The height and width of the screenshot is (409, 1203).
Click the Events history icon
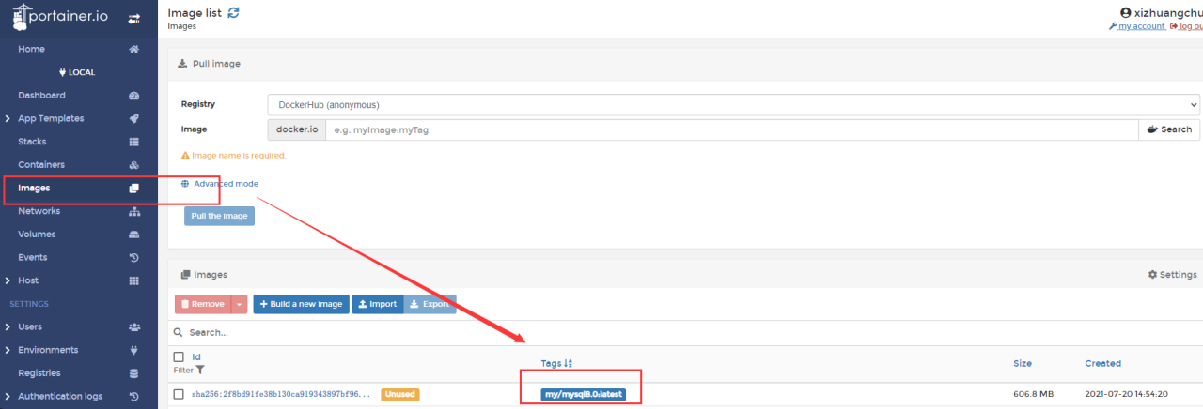pos(133,258)
